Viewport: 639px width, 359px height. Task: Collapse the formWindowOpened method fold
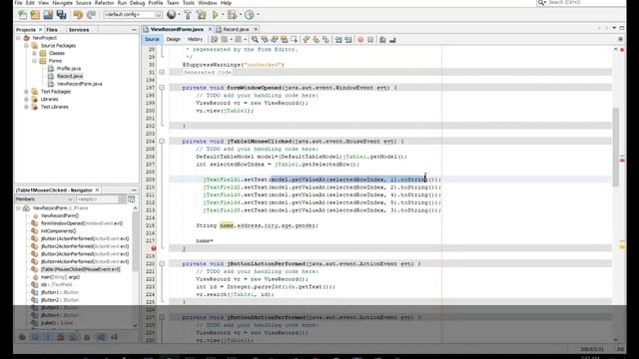click(x=162, y=88)
